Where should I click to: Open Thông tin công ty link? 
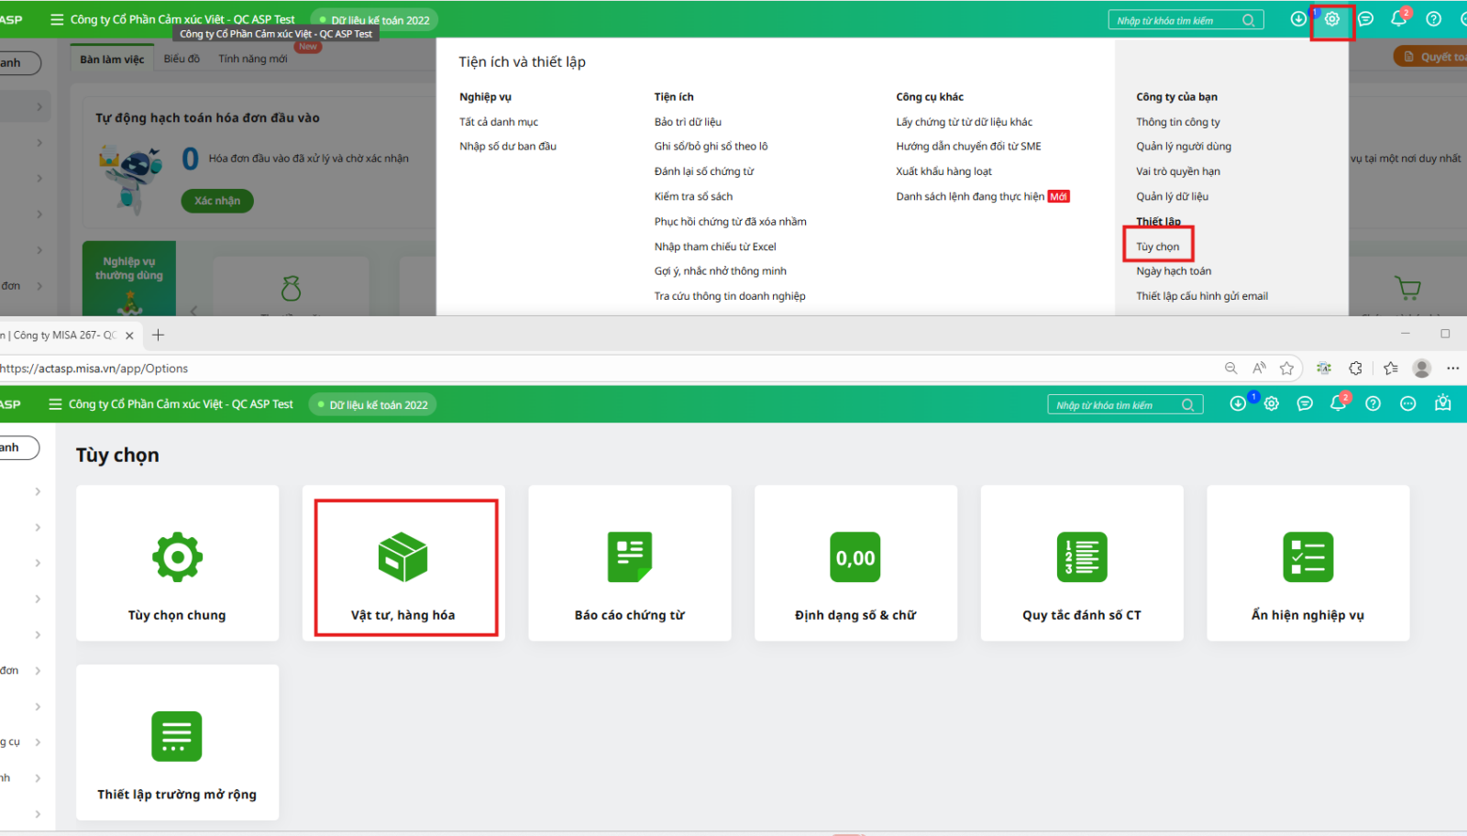(1177, 122)
